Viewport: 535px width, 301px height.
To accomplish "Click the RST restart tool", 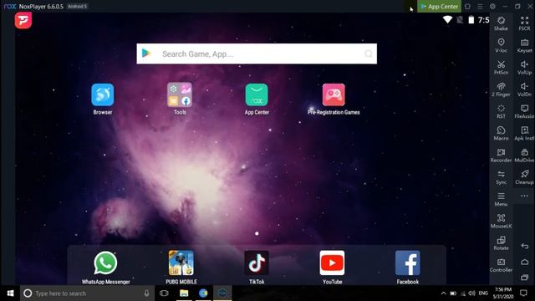I will (501, 111).
